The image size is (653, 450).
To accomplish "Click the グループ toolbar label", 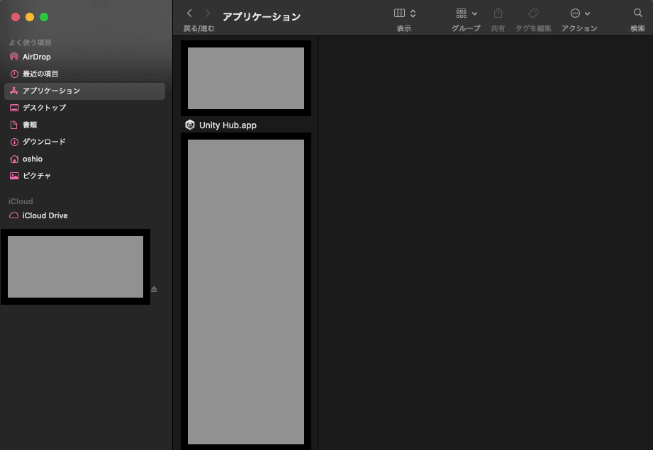I will click(x=466, y=28).
